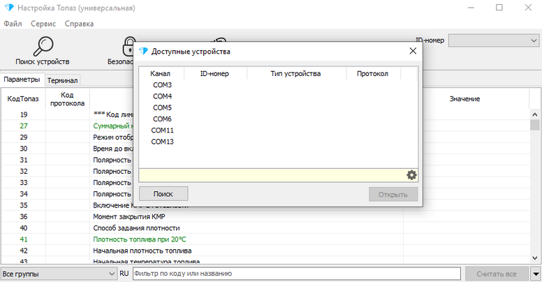Click the Канал column header
This screenshot has height=282, width=542.
coord(161,73)
